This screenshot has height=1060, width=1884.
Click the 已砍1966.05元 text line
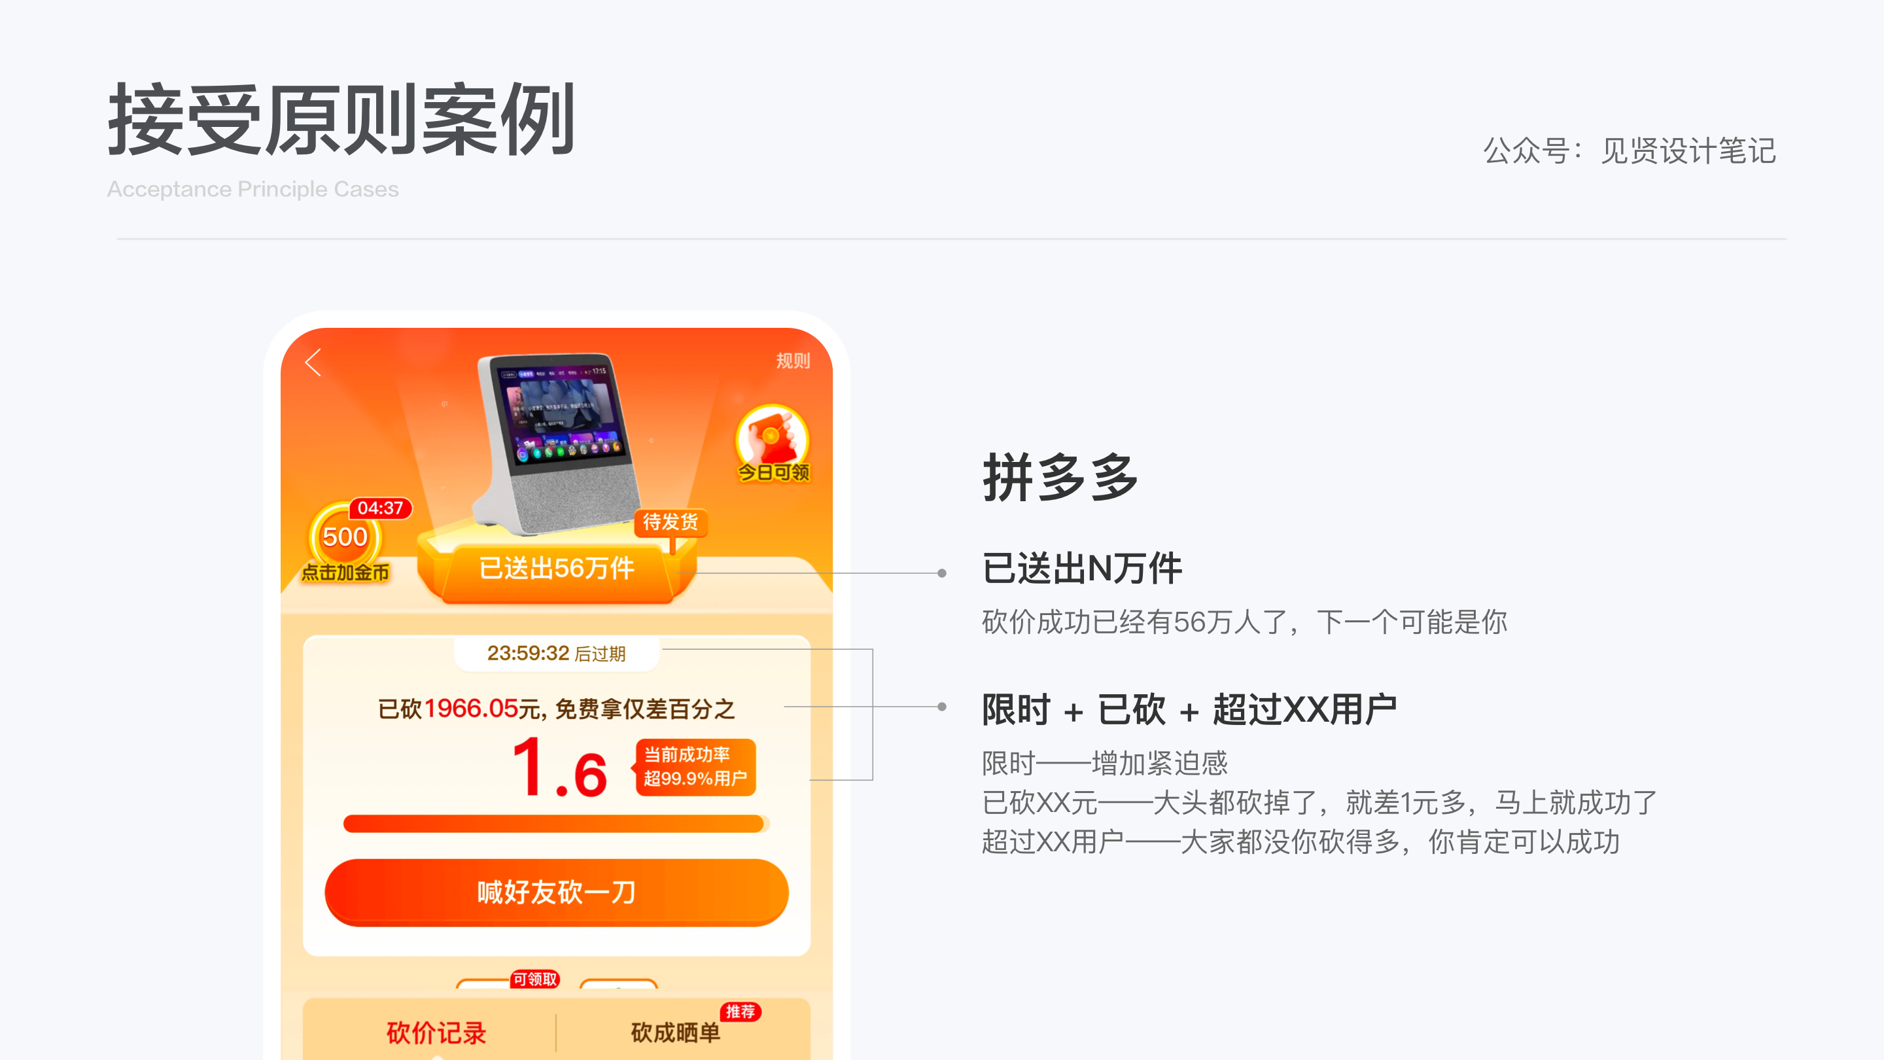[557, 709]
